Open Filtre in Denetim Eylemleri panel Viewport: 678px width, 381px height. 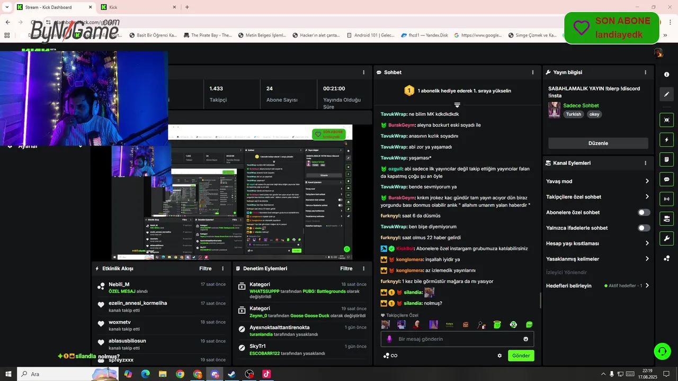346,269
